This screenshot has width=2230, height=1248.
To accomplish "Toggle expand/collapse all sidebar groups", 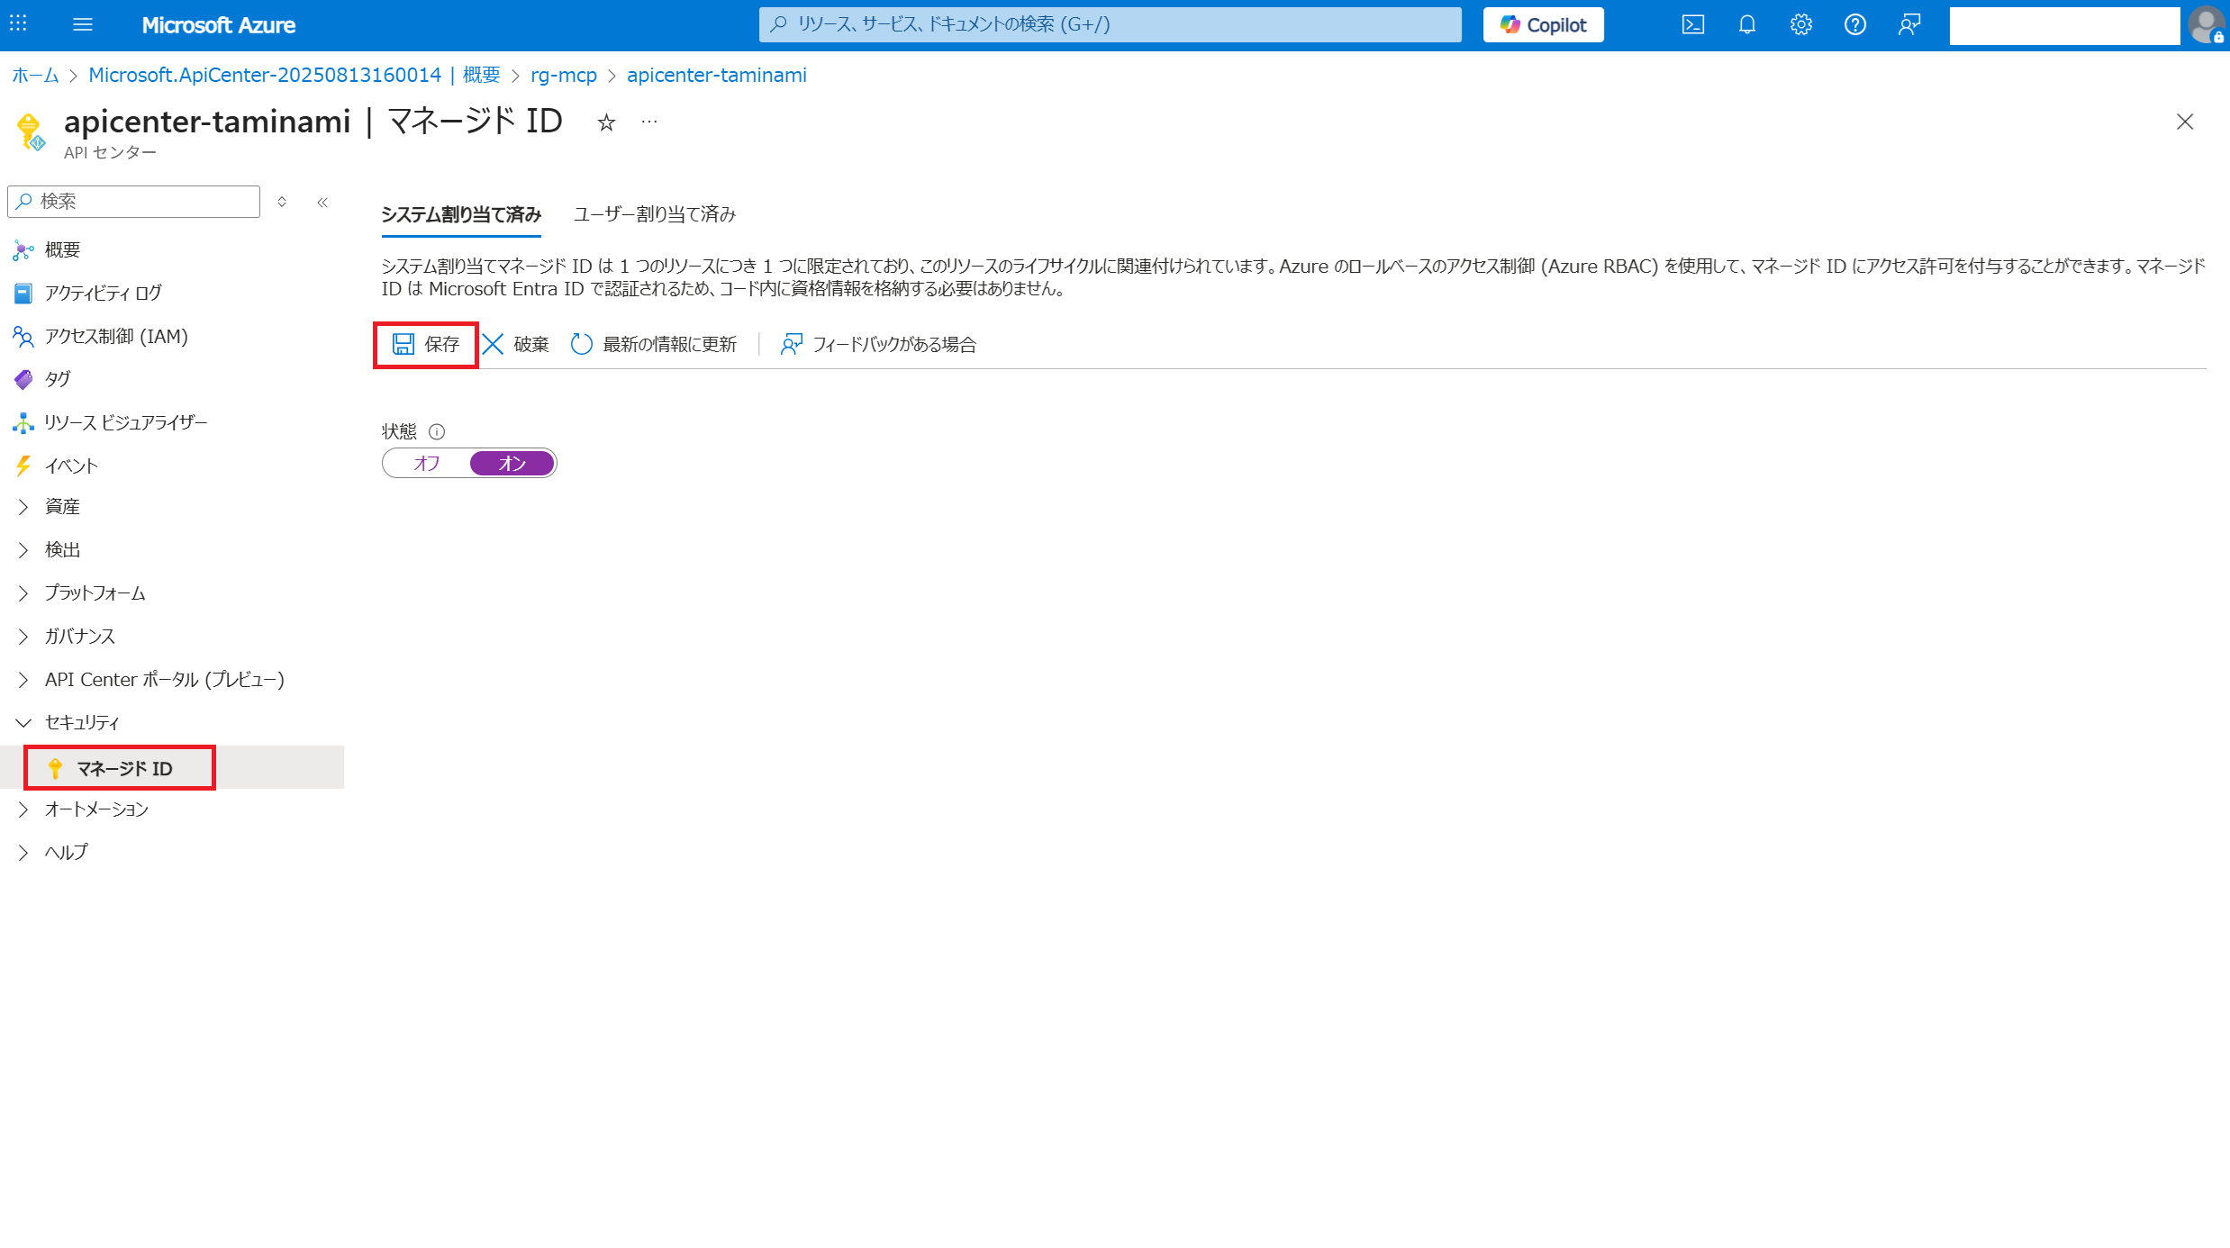I will 282,202.
